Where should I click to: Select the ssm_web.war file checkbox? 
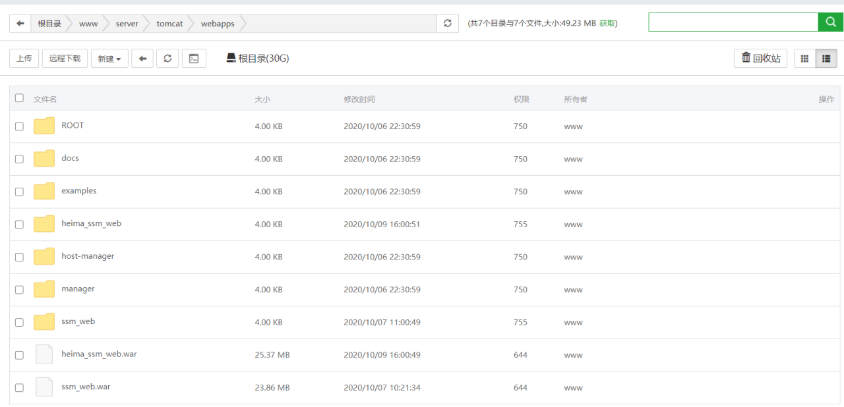[x=19, y=388]
